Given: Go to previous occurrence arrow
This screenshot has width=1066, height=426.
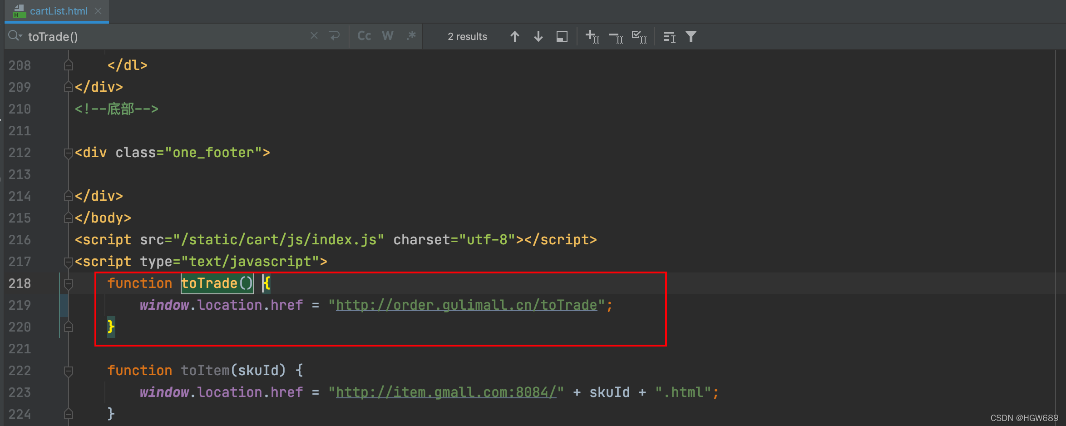Looking at the screenshot, I should (x=515, y=36).
